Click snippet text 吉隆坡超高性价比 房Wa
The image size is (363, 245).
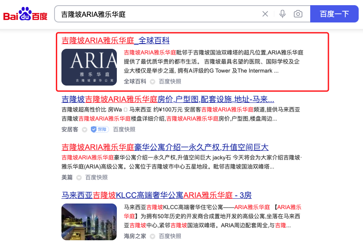click(92, 110)
